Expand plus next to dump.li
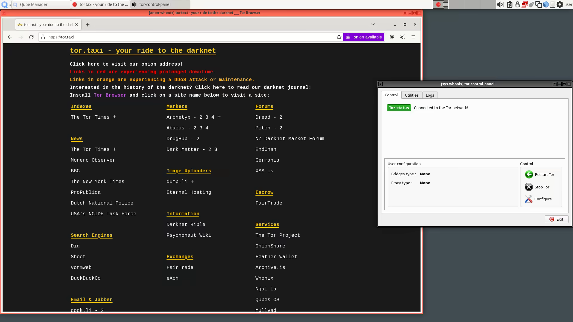The image size is (573, 322). (192, 182)
